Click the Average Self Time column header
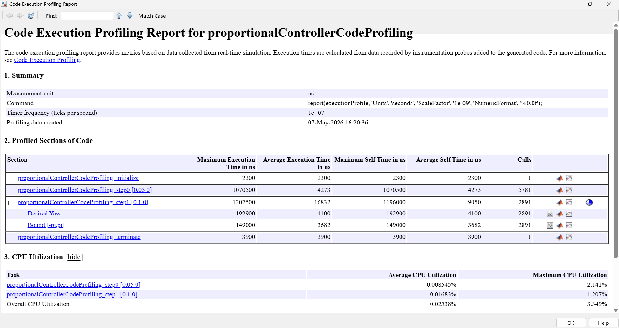This screenshot has height=328, width=619. pyautogui.click(x=448, y=160)
